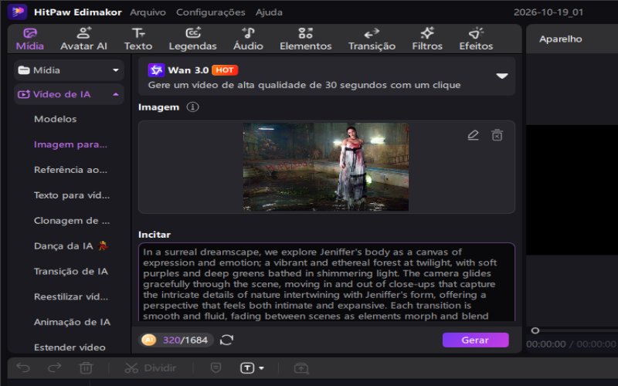The height and width of the screenshot is (386, 618).
Task: Open the dropdown arrow beside the T icon
Action: tap(261, 368)
